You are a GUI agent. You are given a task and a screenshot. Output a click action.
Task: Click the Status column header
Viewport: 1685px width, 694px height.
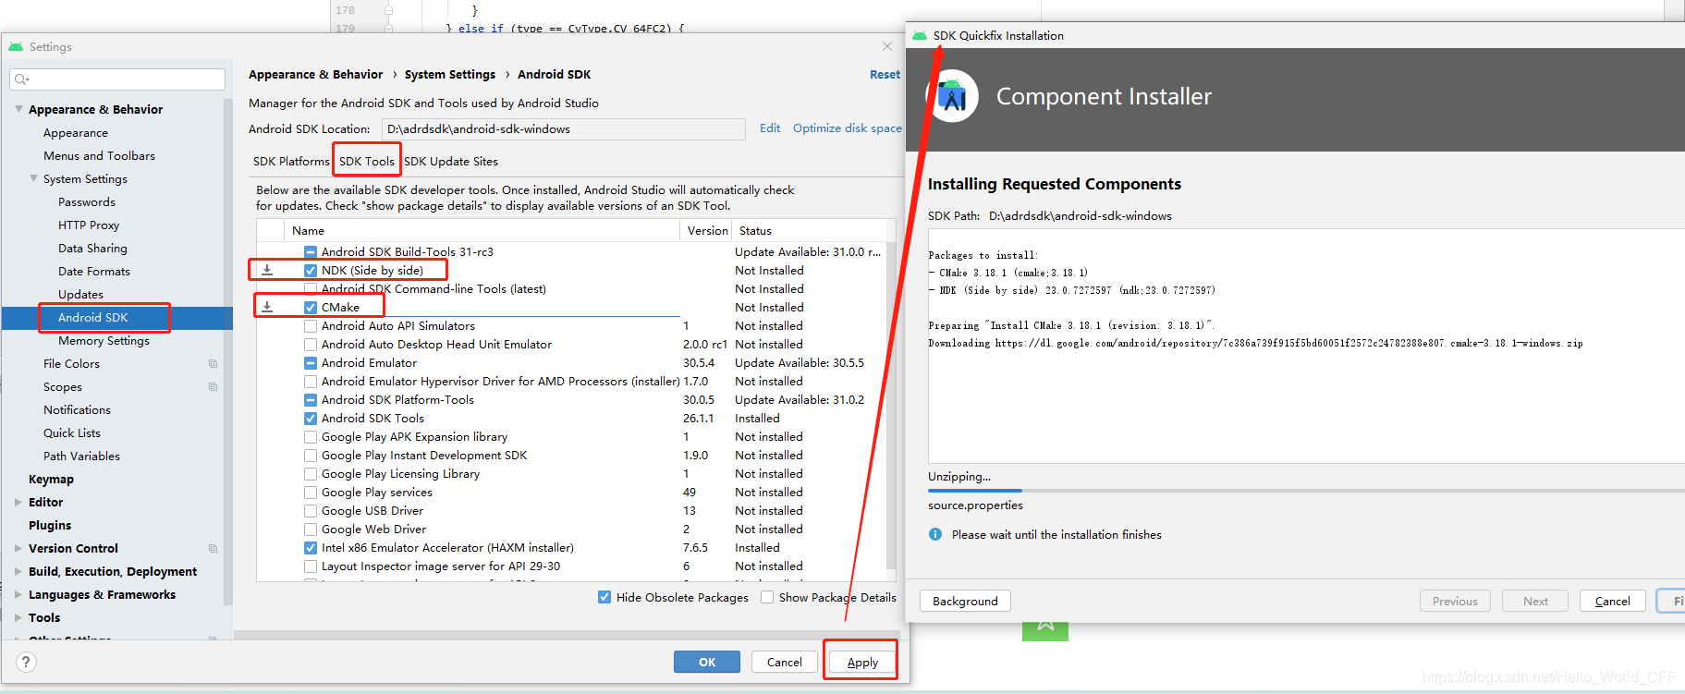[809, 231]
